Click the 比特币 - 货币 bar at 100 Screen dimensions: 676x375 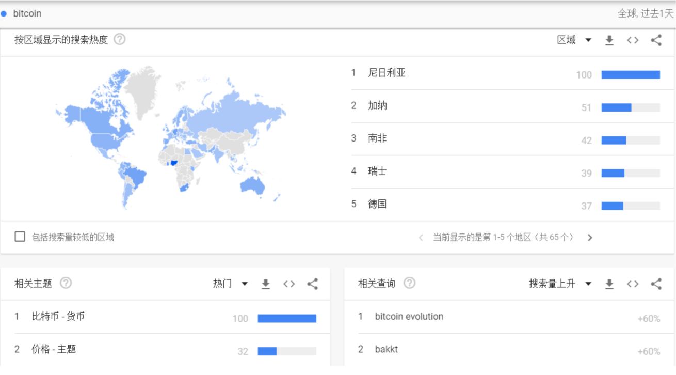coord(287,319)
